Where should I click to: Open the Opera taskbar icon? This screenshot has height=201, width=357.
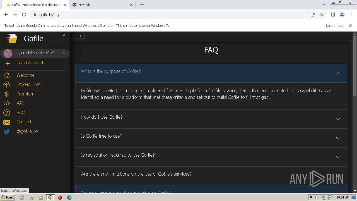pyautogui.click(x=60, y=197)
